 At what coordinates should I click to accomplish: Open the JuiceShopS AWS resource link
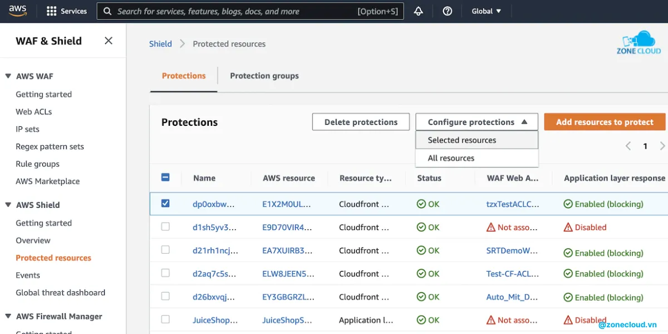click(x=287, y=320)
